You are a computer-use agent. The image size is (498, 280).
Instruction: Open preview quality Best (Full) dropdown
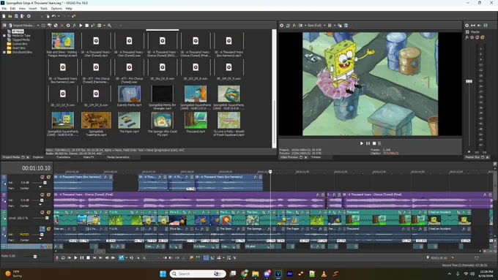(324, 26)
